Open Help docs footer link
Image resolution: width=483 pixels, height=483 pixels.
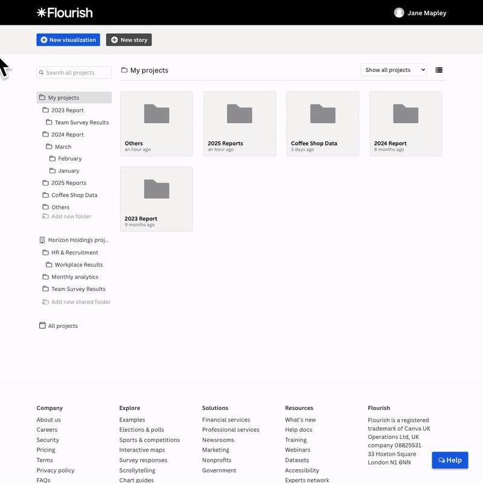coord(298,430)
